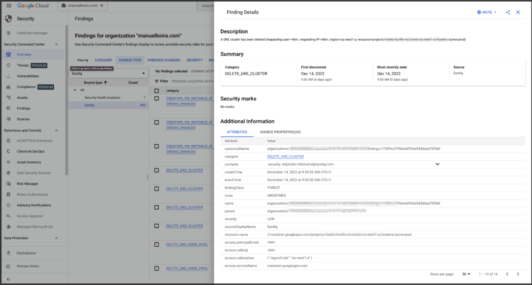Open the MUTE dropdown

coord(487,12)
